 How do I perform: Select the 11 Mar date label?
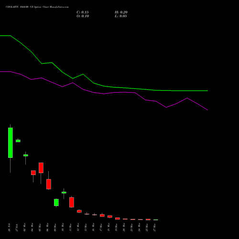click(x=70, y=227)
